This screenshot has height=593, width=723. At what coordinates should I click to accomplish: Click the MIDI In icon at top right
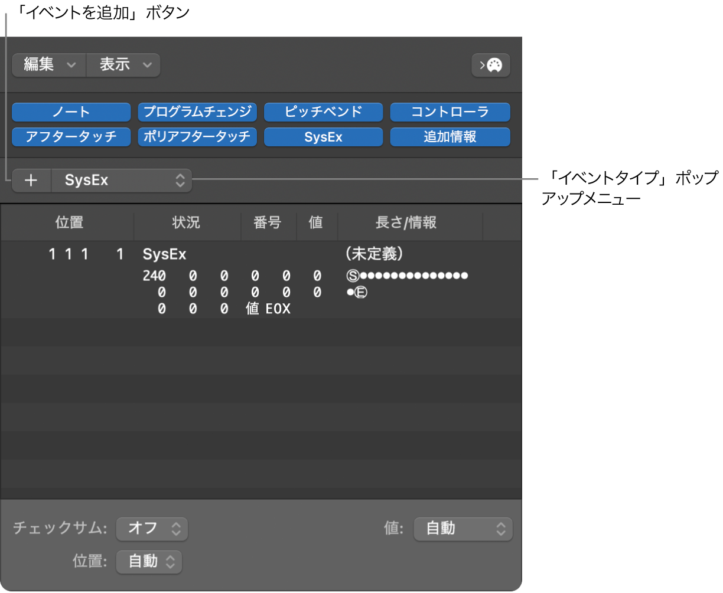click(490, 65)
